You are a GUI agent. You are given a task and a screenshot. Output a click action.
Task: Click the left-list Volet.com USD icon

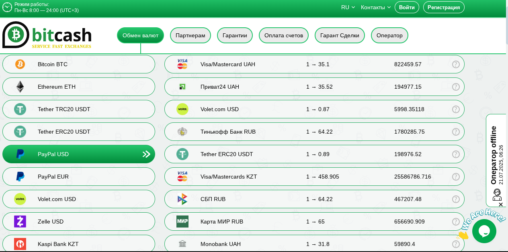[20, 199]
